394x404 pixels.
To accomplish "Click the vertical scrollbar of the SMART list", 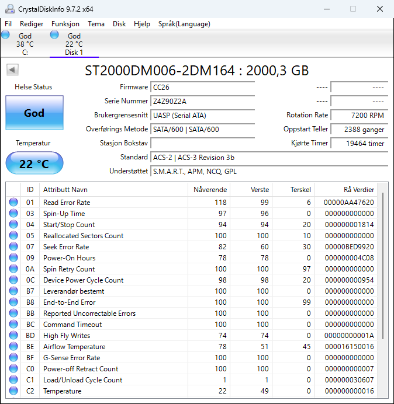I will pyautogui.click(x=383, y=266).
